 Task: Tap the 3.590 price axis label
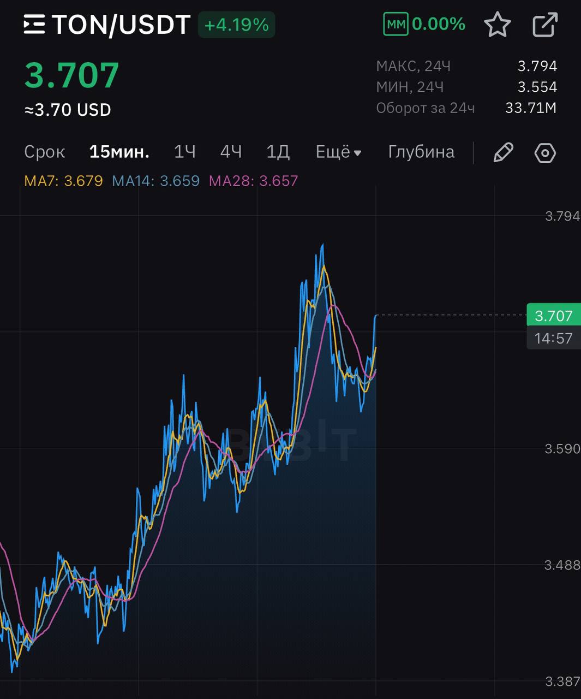point(562,449)
